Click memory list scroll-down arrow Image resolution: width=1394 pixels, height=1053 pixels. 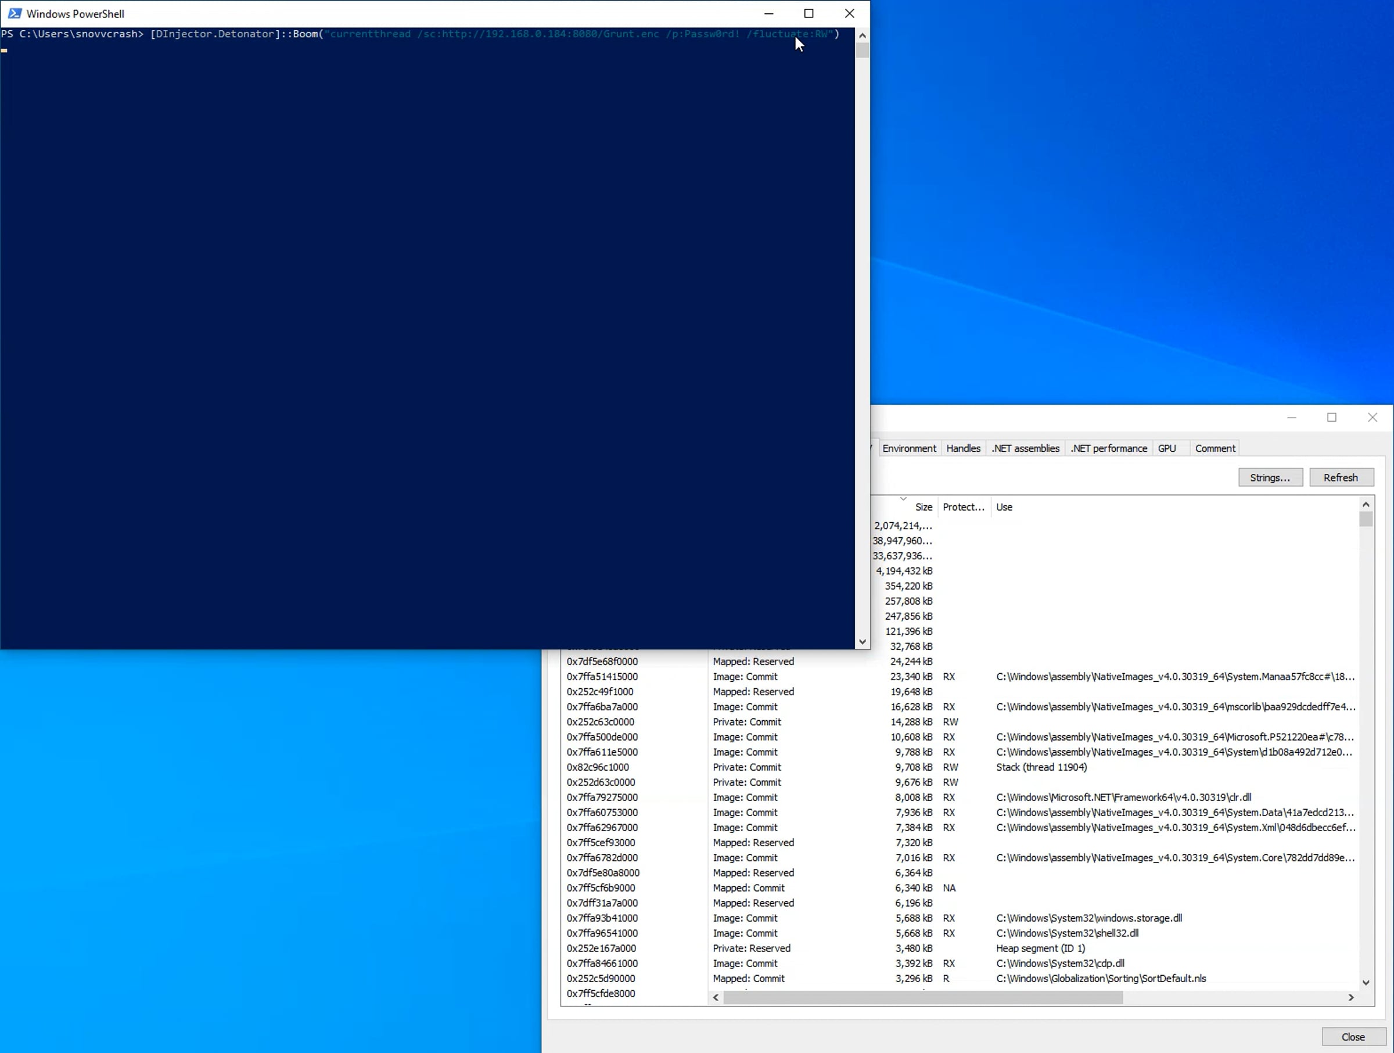[1366, 982]
